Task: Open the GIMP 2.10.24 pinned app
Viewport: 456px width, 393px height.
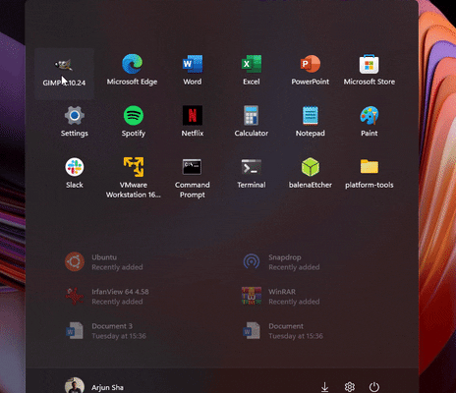Action: click(64, 74)
